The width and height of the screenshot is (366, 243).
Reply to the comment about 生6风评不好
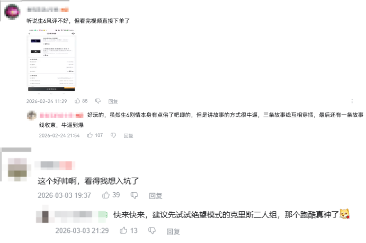click(x=113, y=101)
